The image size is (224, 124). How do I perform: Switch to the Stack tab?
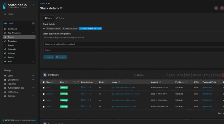[48, 18]
